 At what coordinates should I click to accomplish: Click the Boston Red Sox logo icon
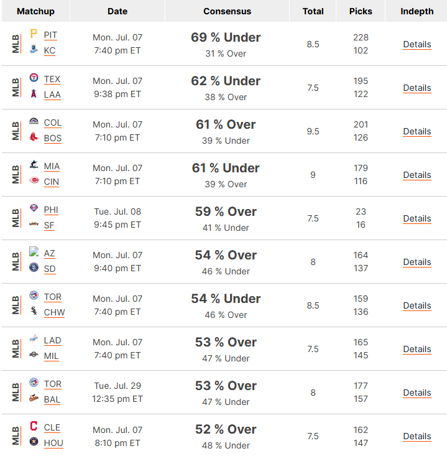pyautogui.click(x=34, y=136)
